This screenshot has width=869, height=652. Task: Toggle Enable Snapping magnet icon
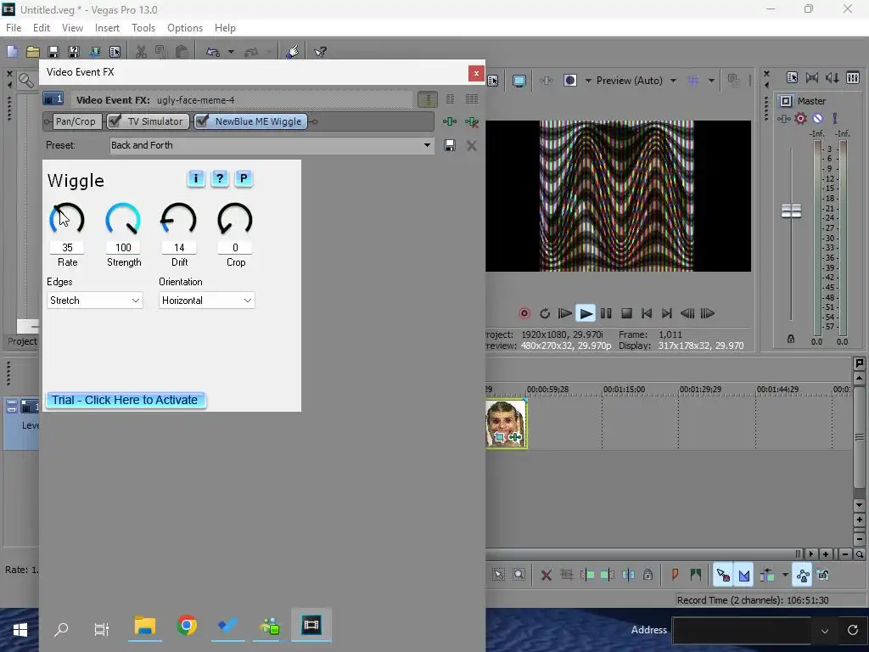723,576
